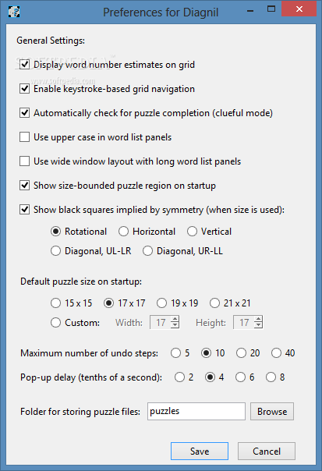The height and width of the screenshot is (471, 322).
Task: Select 21 x 21 default puzzle size
Action: pyautogui.click(x=214, y=303)
